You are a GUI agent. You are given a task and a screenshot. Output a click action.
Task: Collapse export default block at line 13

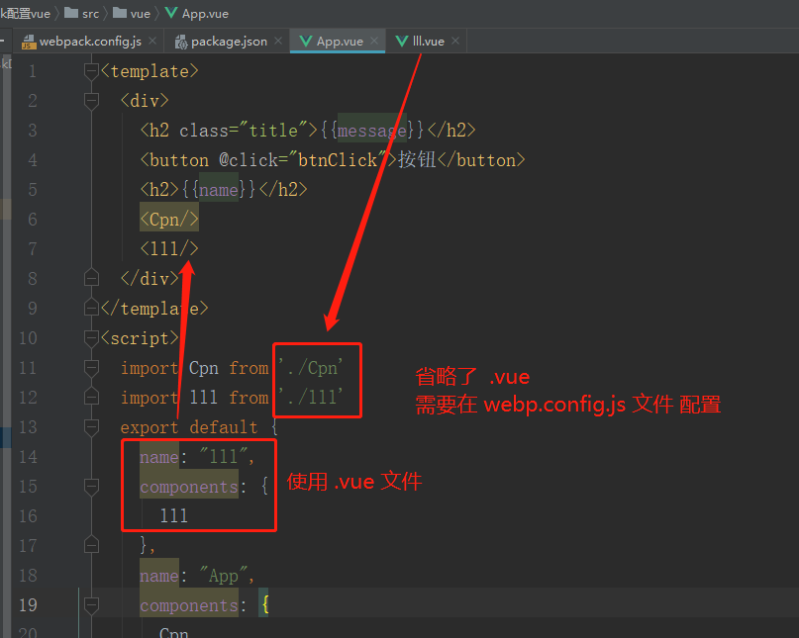[x=91, y=427]
